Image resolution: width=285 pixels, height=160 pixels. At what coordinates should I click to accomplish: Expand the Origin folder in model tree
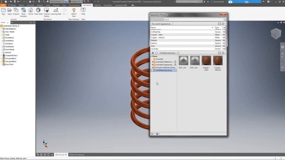pyautogui.click(x=1, y=35)
